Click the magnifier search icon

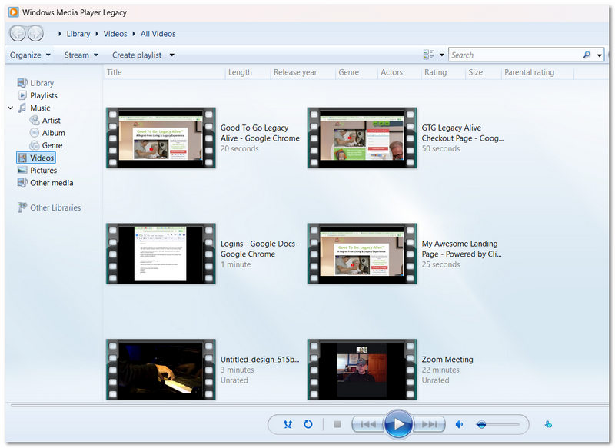pyautogui.click(x=587, y=55)
